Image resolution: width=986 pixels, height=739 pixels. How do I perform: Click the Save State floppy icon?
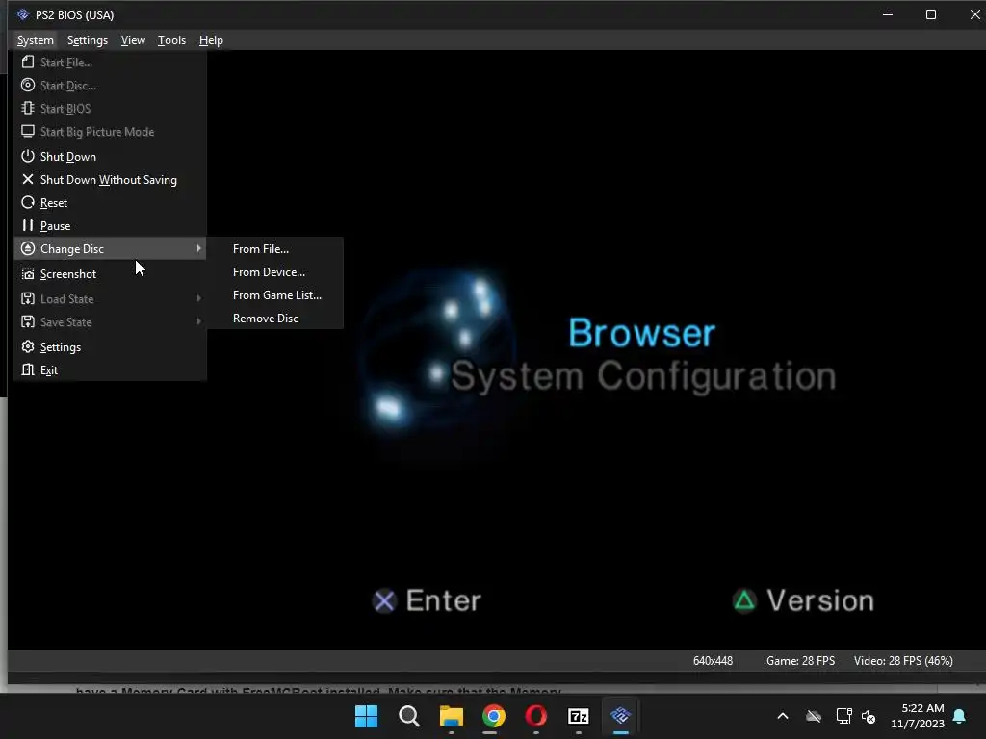coord(28,321)
